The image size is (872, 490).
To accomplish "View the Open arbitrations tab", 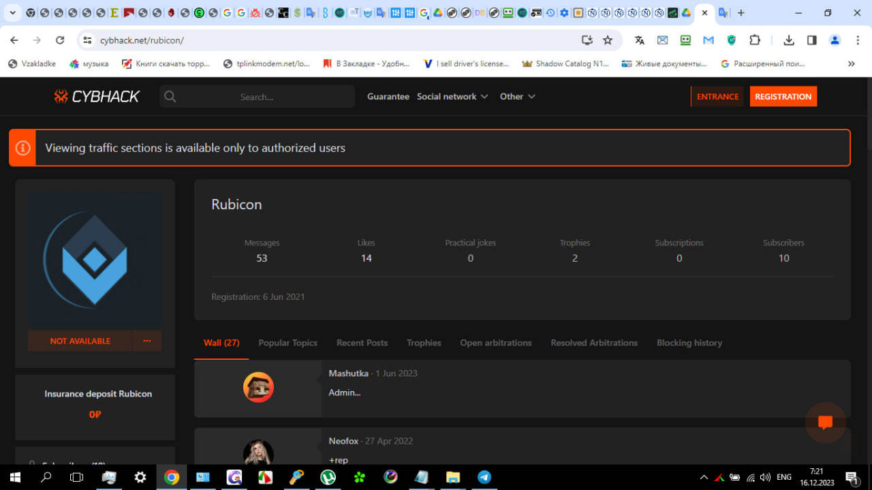I will (496, 343).
